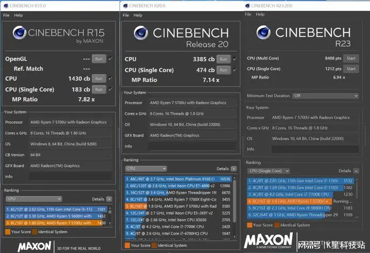Start CPU Multi Core test in R23
370x253 pixels.
click(351, 58)
